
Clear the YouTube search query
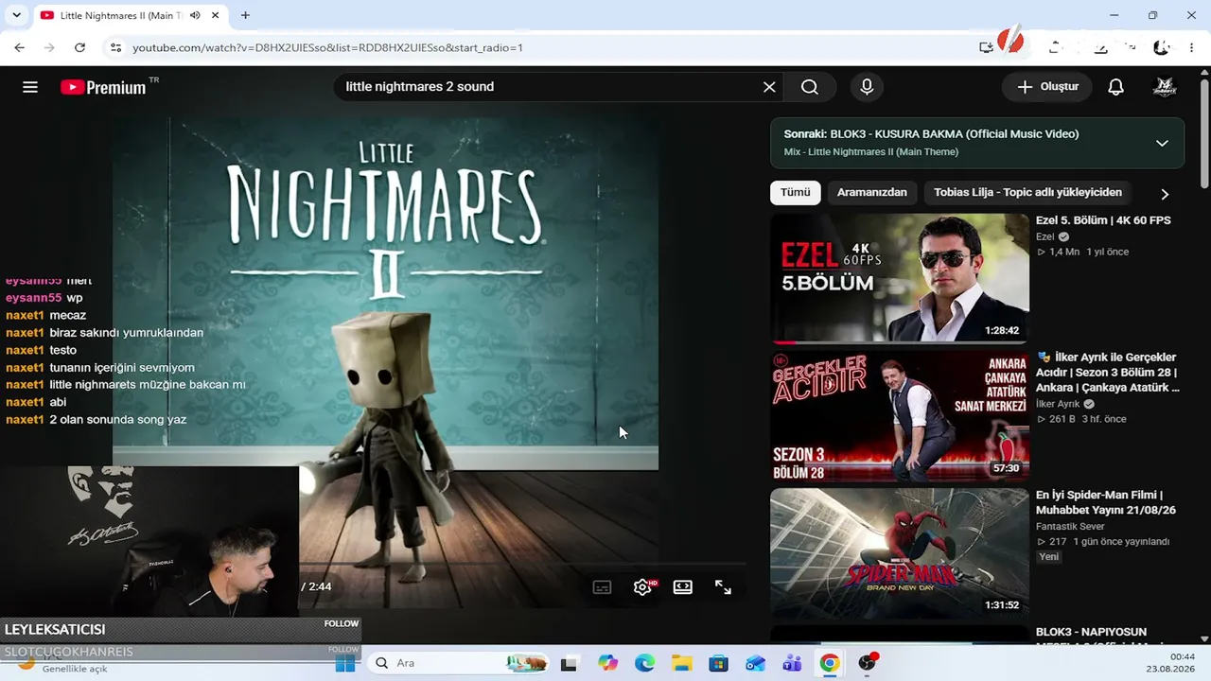tap(769, 87)
